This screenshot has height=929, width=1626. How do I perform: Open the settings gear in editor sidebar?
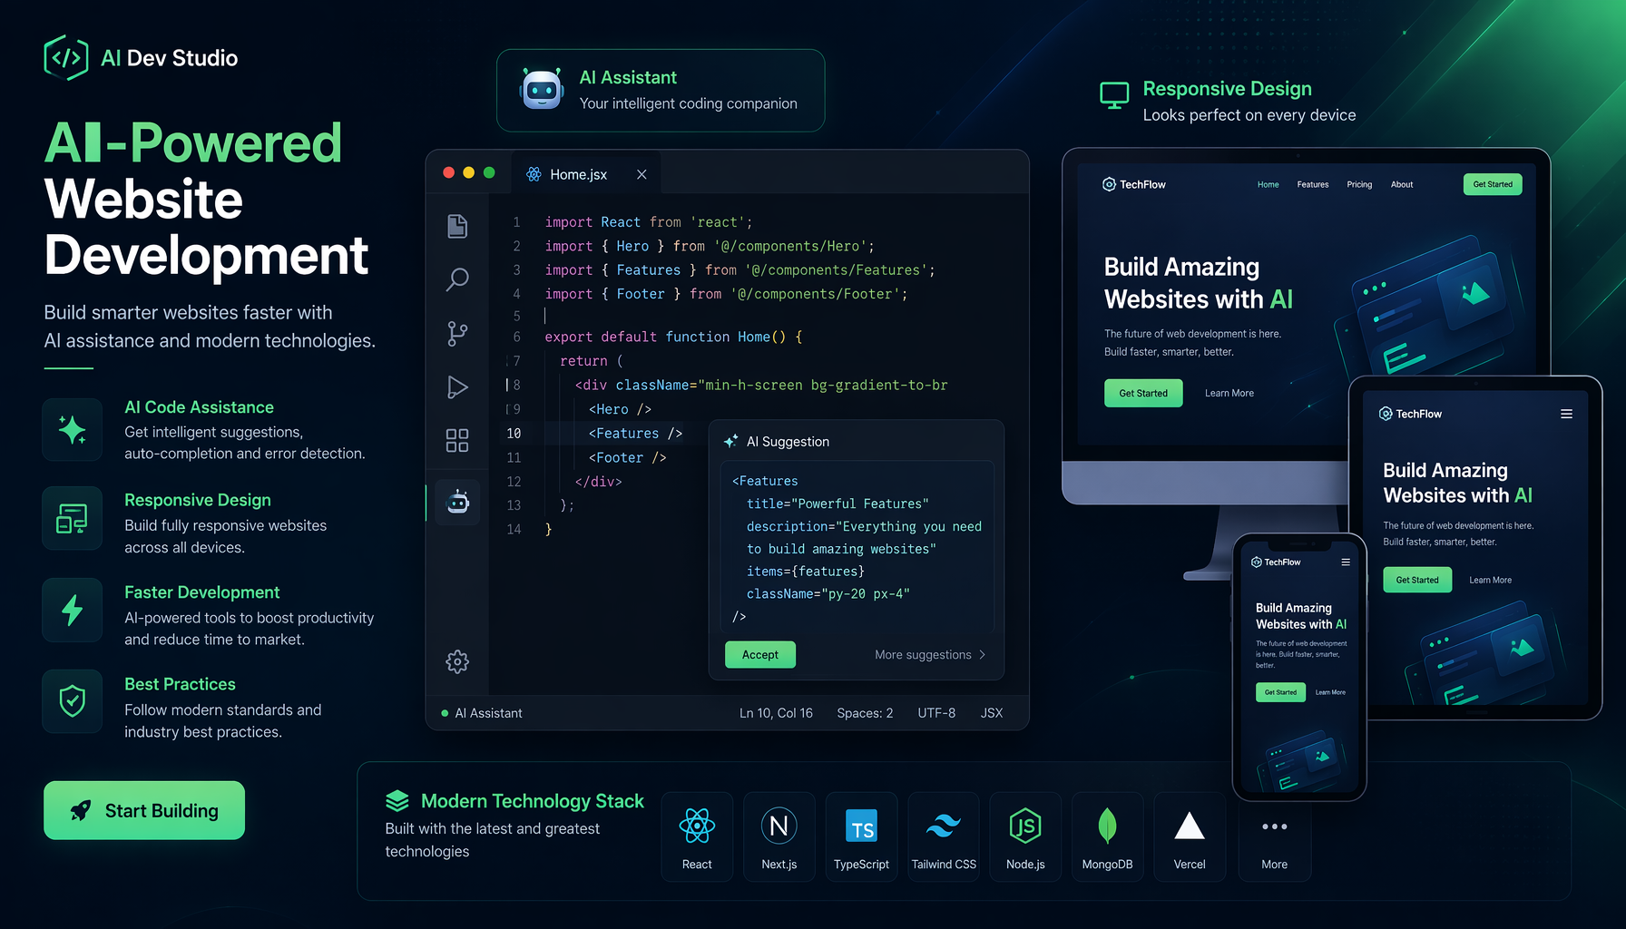pos(457,661)
